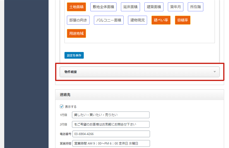
Task: Turn off the 用途地域 tag
Action: click(x=76, y=33)
